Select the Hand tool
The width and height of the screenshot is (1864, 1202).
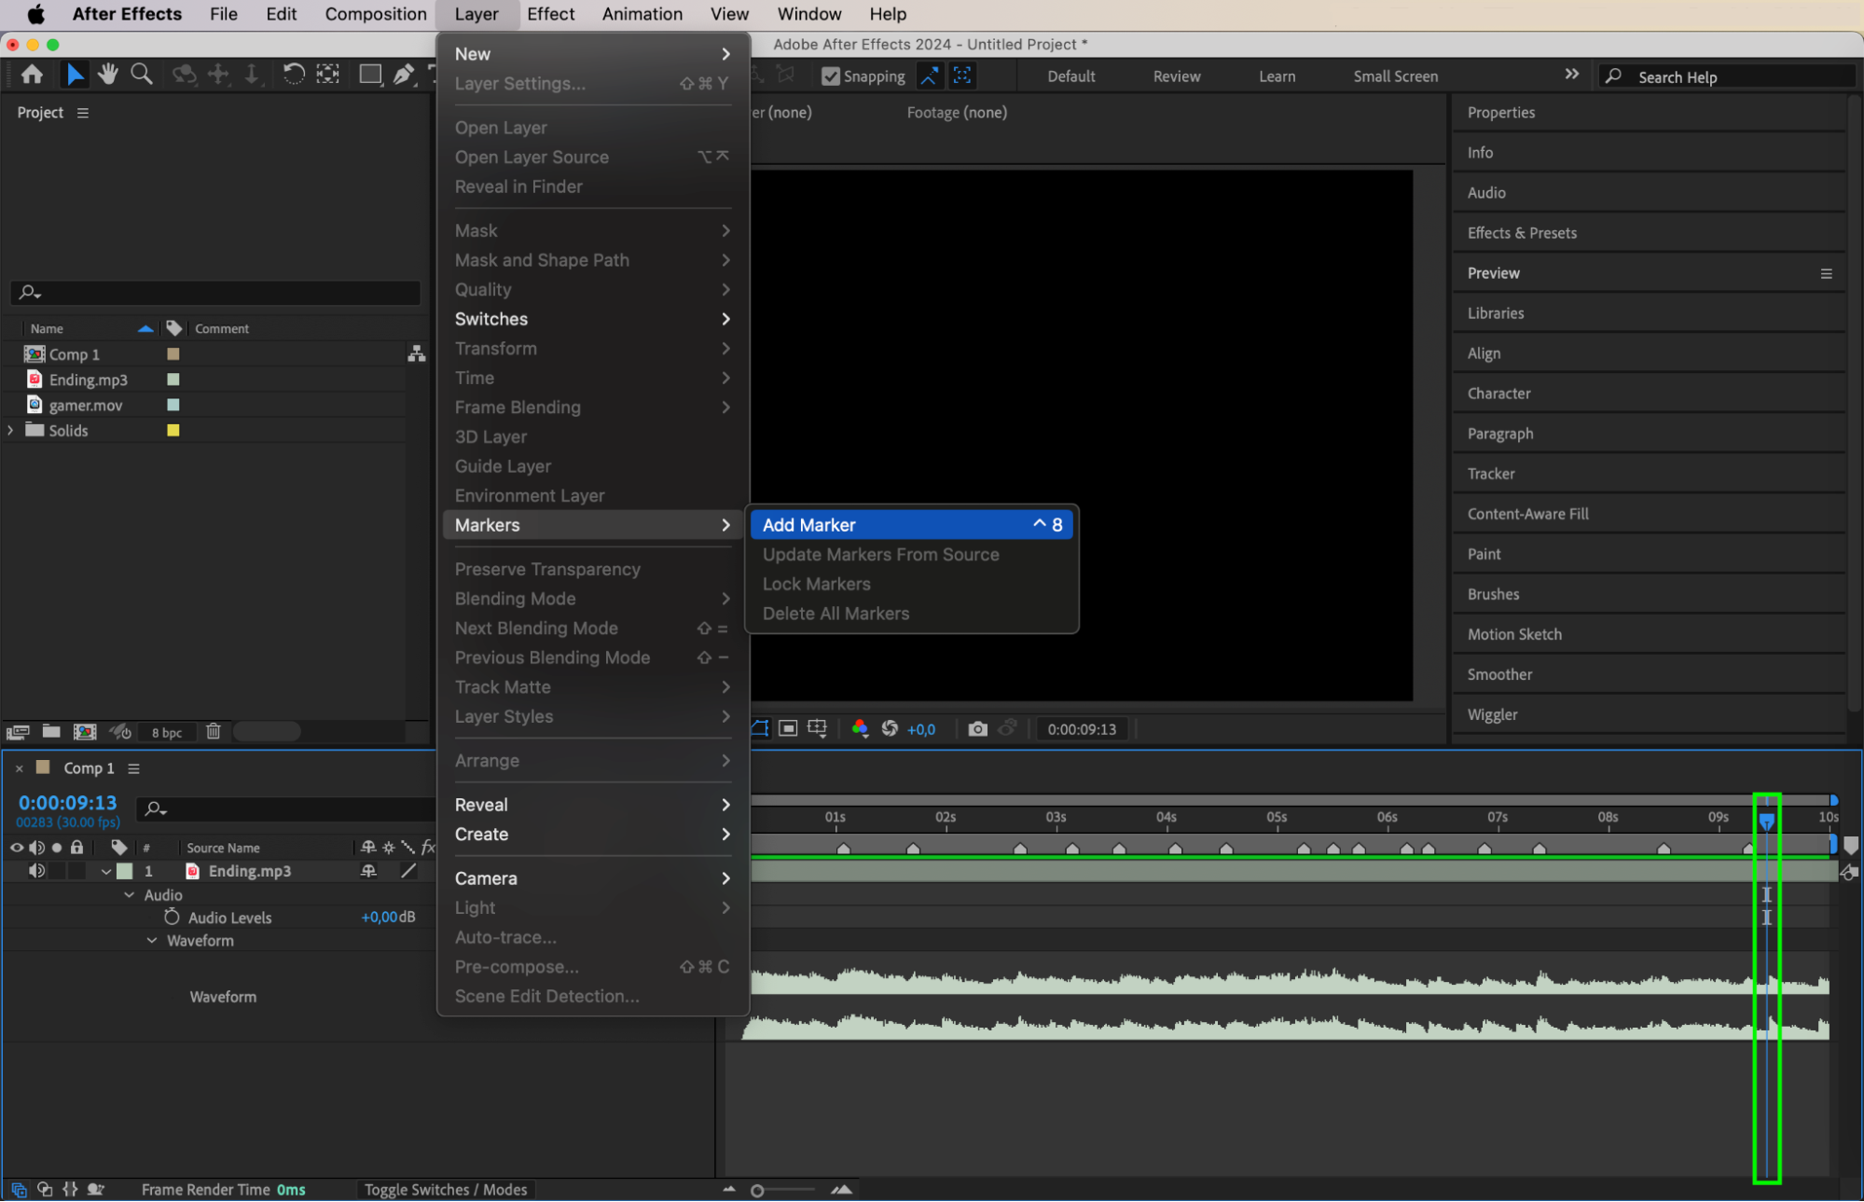click(108, 75)
